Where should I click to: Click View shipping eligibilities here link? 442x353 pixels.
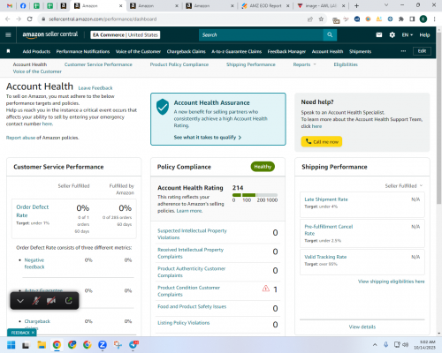[392, 282]
